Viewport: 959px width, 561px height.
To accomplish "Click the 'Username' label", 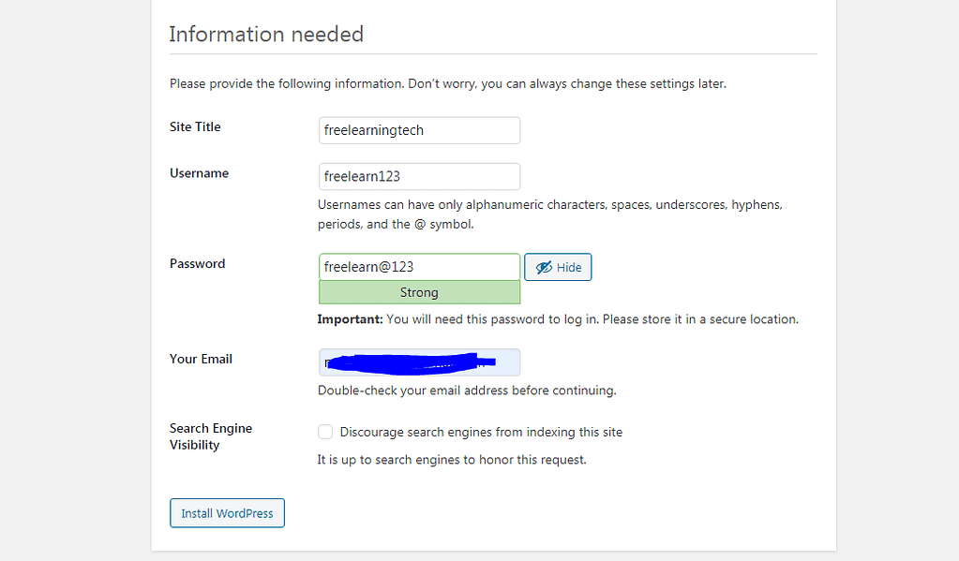I will point(199,173).
